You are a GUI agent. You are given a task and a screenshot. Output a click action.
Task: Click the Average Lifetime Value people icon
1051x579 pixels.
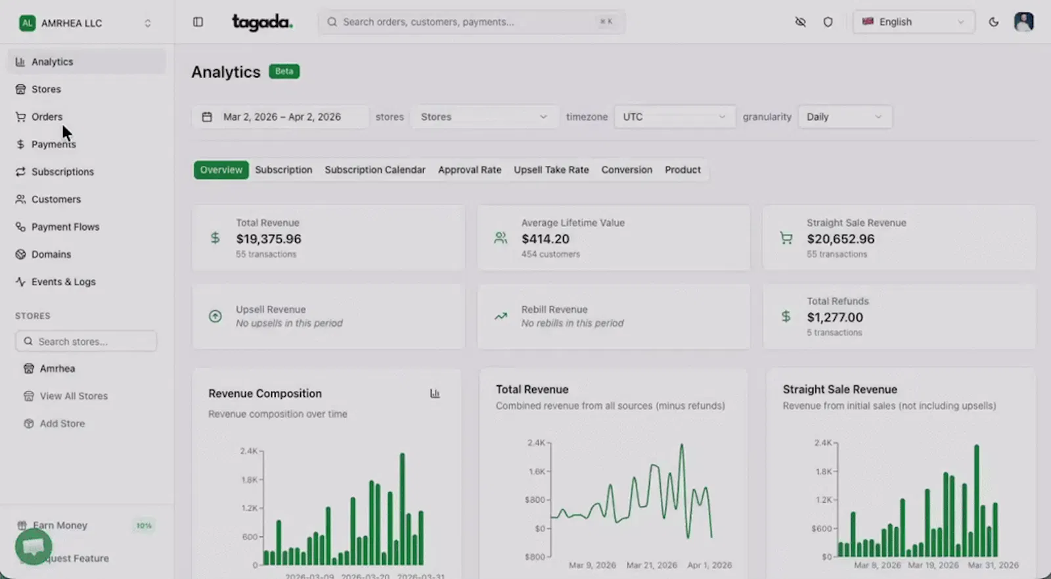(501, 238)
